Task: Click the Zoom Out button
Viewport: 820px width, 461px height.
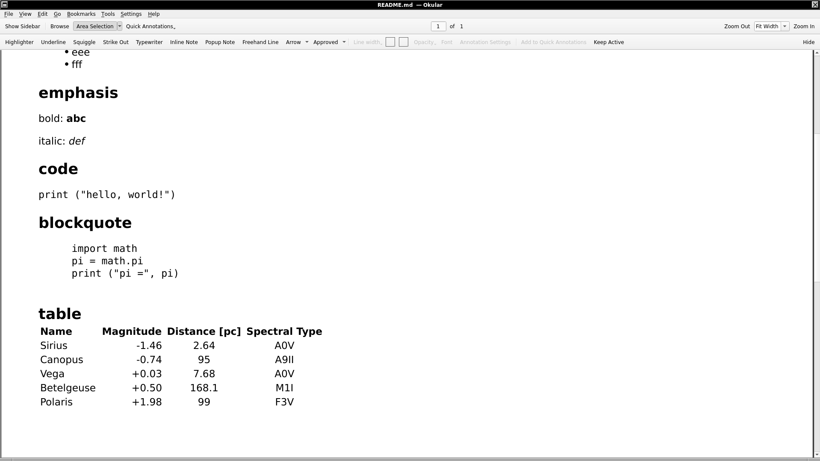Action: coord(737,27)
